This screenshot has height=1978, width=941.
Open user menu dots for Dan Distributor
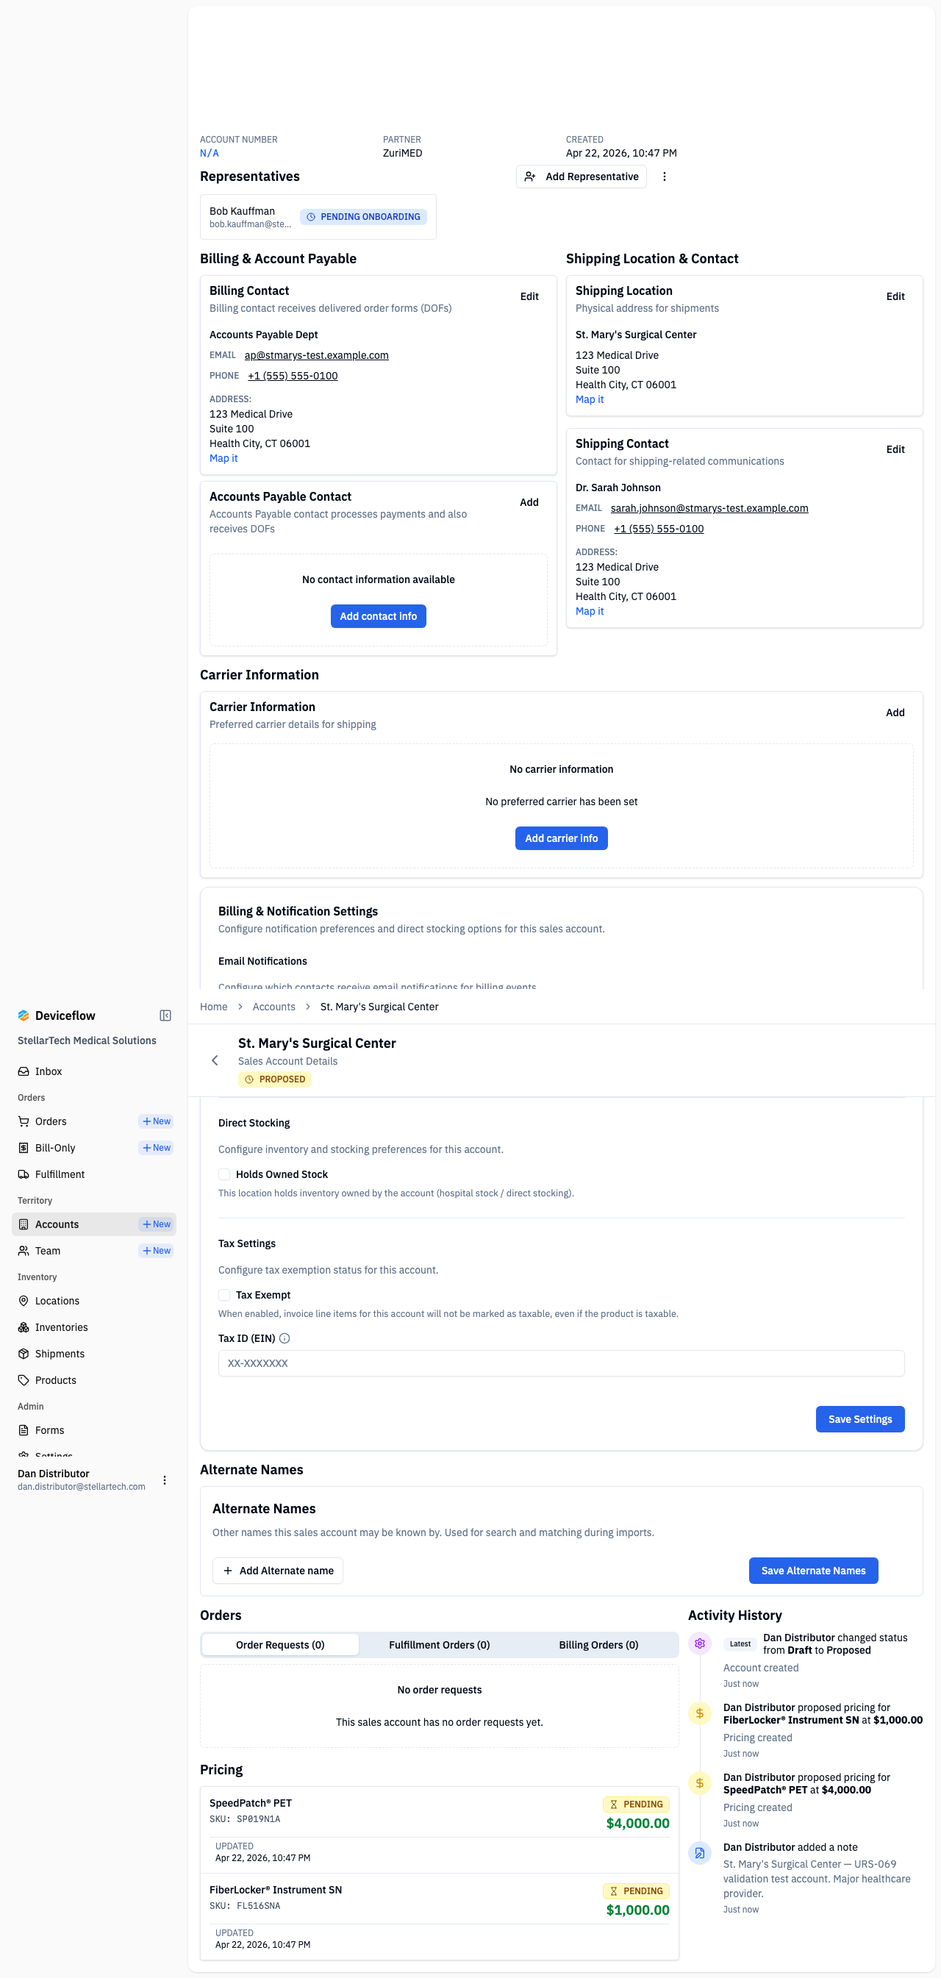pyautogui.click(x=164, y=1479)
